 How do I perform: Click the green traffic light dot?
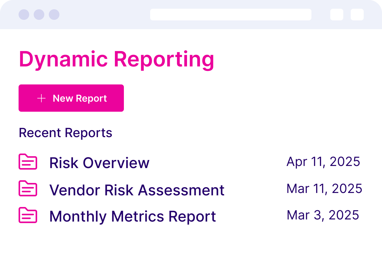tap(54, 15)
